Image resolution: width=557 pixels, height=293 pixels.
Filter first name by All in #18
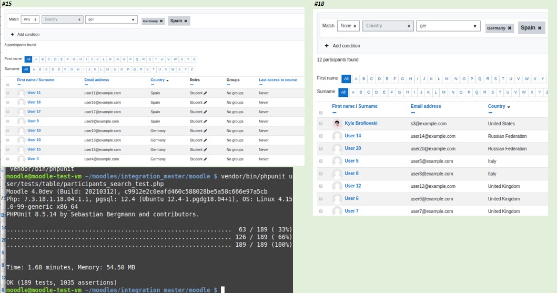pyautogui.click(x=346, y=79)
